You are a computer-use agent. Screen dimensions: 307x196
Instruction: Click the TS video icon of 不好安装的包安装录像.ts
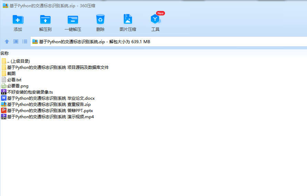click(4, 92)
